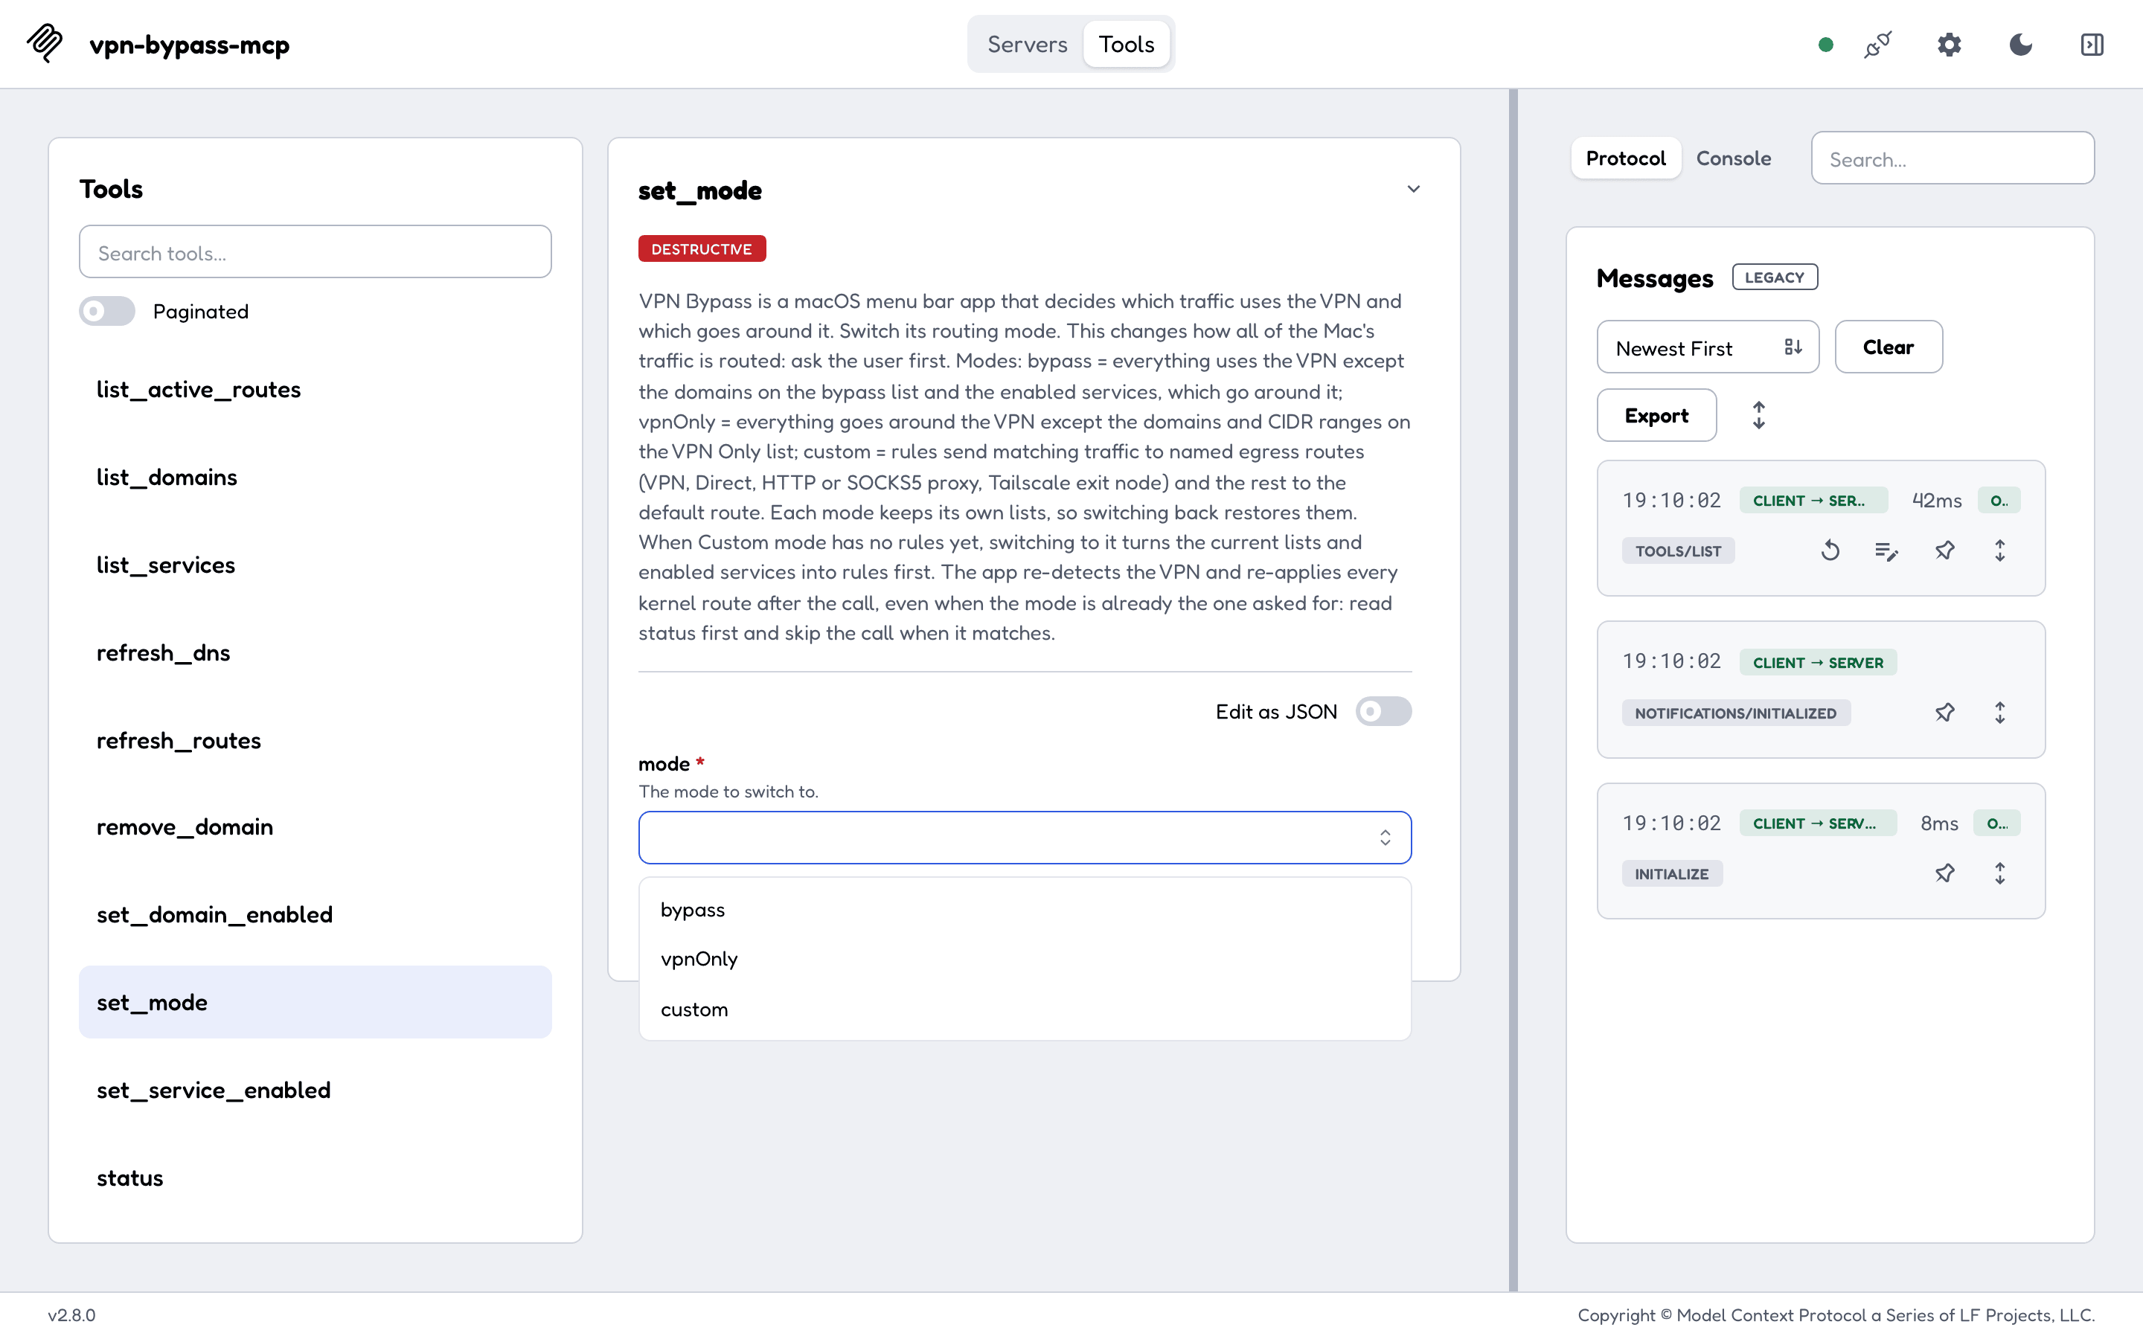Select the list_domains tool
The image size is (2143, 1339).
pos(315,478)
